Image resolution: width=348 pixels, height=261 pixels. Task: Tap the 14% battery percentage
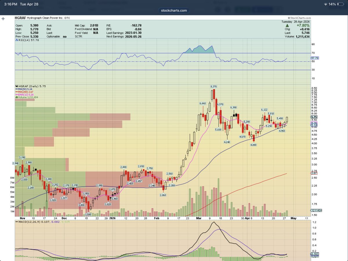pos(333,4)
